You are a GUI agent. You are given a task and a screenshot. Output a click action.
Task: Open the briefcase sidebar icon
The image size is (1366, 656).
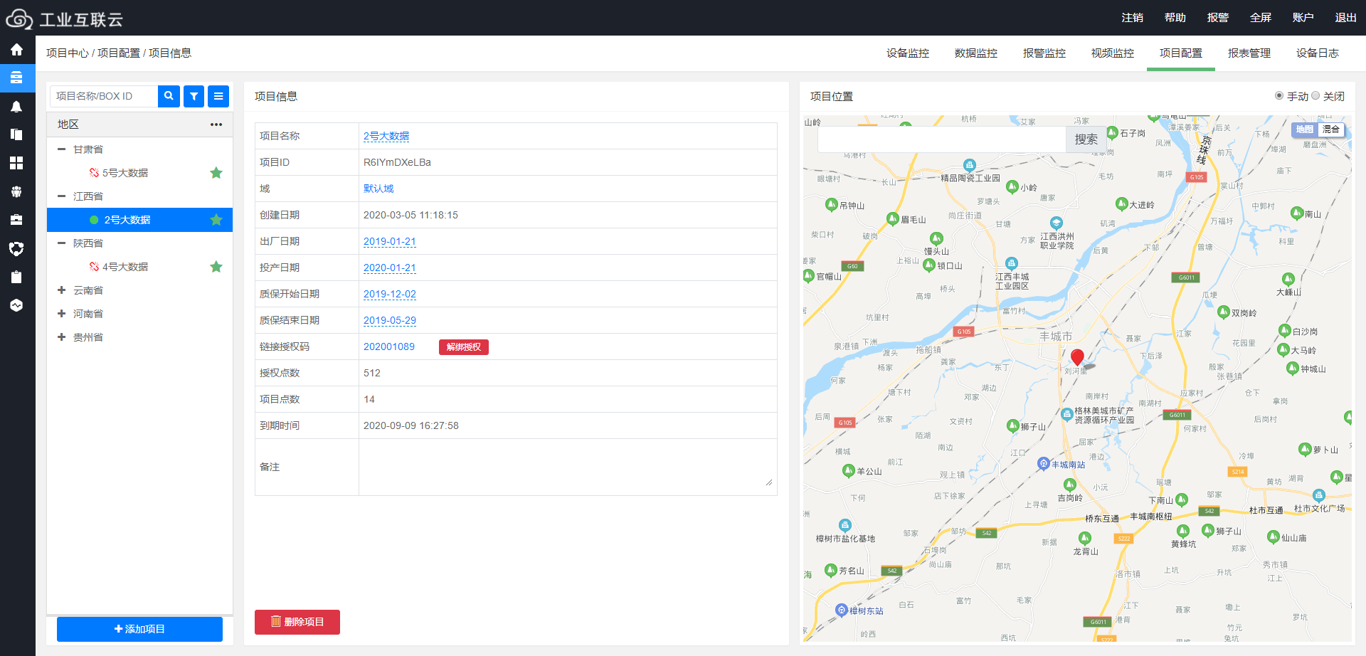pyautogui.click(x=16, y=220)
